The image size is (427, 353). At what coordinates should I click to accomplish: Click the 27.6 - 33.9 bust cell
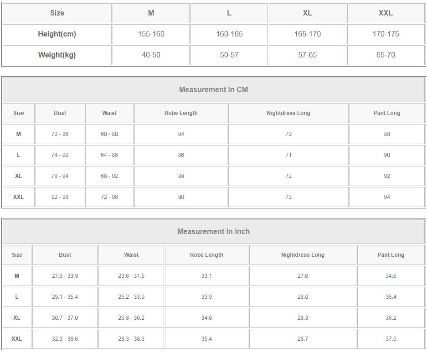[65, 276]
